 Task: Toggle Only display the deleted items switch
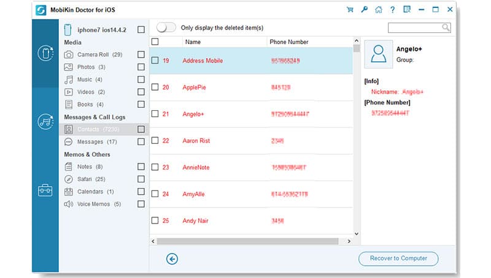click(166, 28)
